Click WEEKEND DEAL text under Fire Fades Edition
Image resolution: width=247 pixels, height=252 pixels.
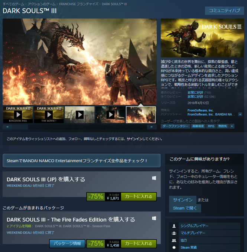coord(30,233)
